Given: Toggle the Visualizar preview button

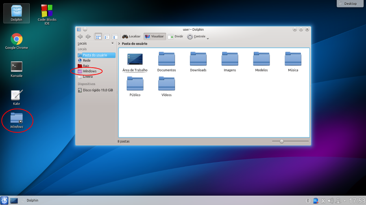Looking at the screenshot, I should click(x=155, y=36).
